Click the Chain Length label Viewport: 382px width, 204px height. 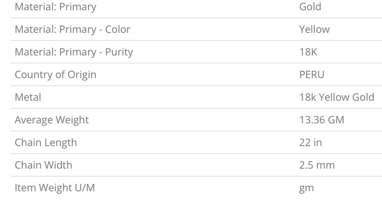click(x=46, y=143)
